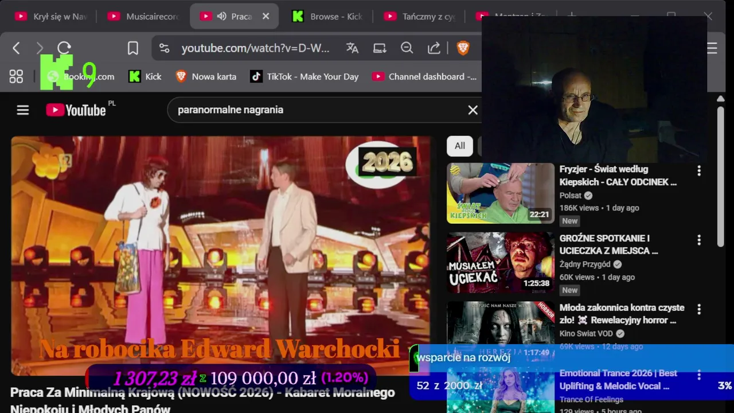734x413 pixels.
Task: Click the zoom magnifier icon in the address bar
Action: pos(407,48)
